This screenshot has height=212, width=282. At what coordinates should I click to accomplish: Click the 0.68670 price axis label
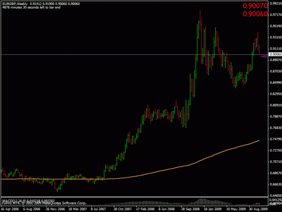click(x=276, y=173)
